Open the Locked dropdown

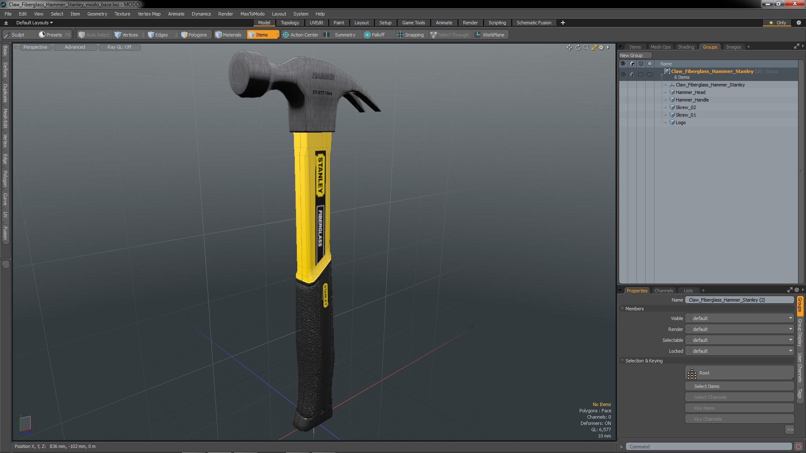742,351
